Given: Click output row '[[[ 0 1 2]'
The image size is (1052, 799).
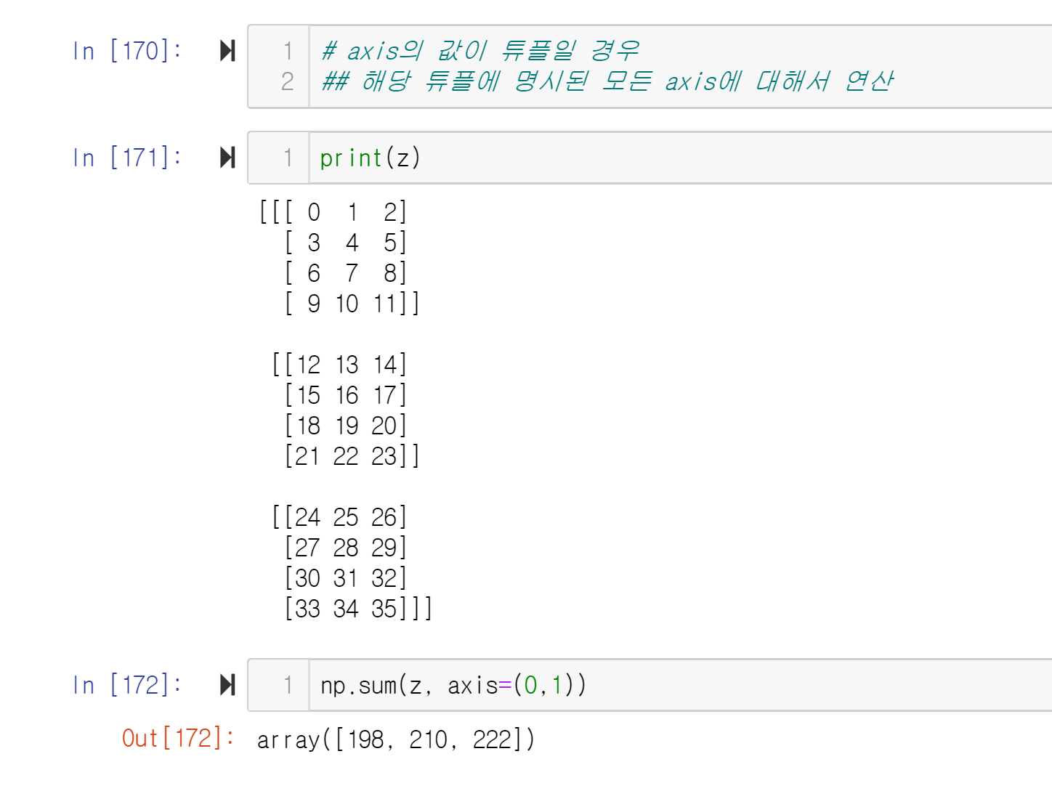Looking at the screenshot, I should click(x=333, y=212).
